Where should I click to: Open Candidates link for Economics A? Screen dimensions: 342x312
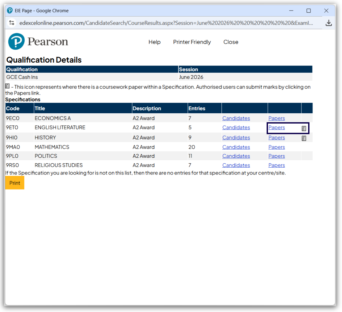[x=236, y=118]
